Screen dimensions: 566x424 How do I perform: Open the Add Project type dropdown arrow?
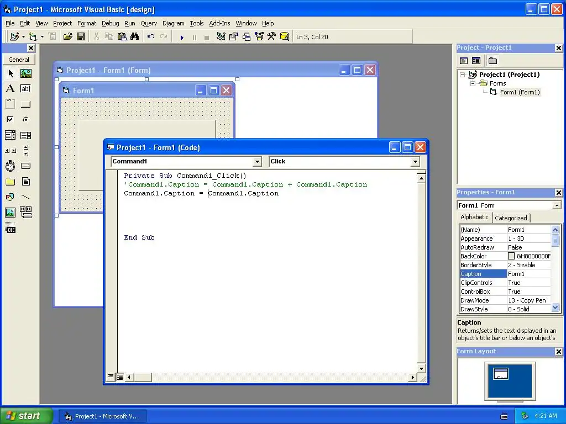(x=23, y=36)
